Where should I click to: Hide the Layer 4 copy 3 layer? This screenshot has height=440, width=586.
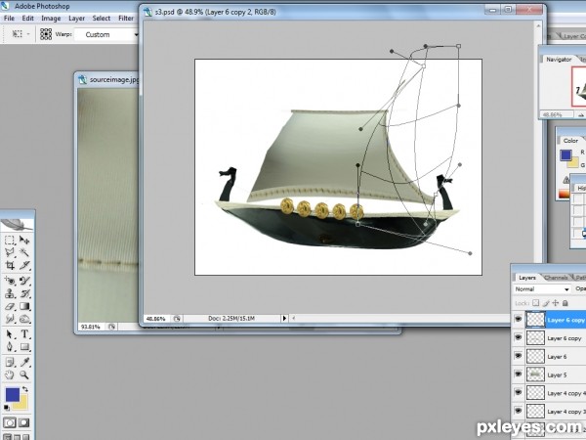518,411
